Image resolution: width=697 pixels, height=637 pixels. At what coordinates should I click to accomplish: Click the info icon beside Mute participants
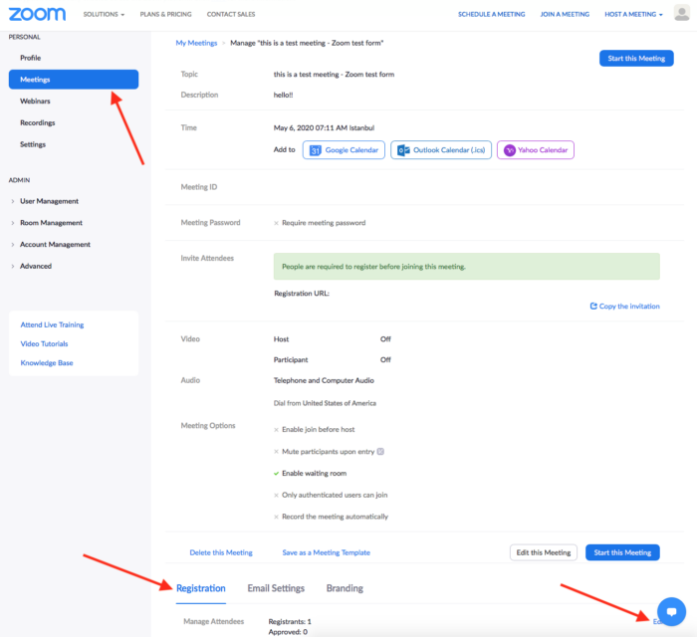point(380,451)
